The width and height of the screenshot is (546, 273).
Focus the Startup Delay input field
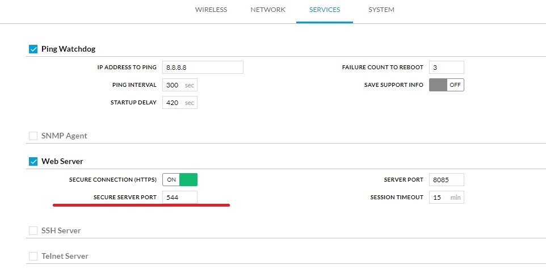pyautogui.click(x=173, y=103)
